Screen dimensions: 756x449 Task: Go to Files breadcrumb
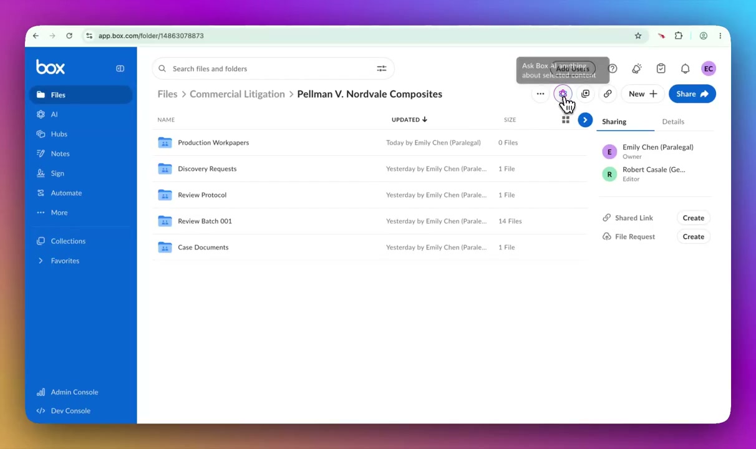tap(167, 94)
